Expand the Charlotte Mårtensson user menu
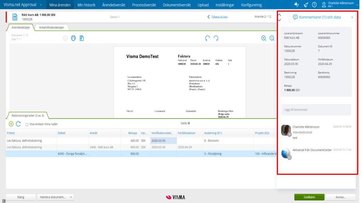 tap(357, 5)
